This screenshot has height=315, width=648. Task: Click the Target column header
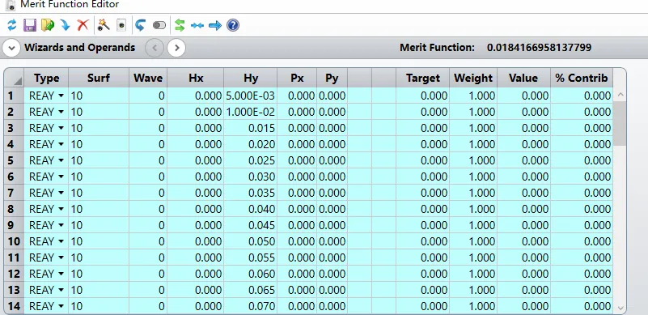tap(423, 79)
